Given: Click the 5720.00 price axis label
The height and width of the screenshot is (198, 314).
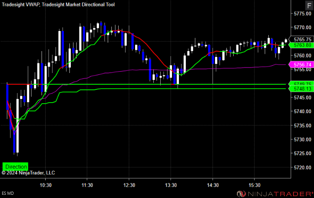Looking at the screenshot, I should point(303,167).
